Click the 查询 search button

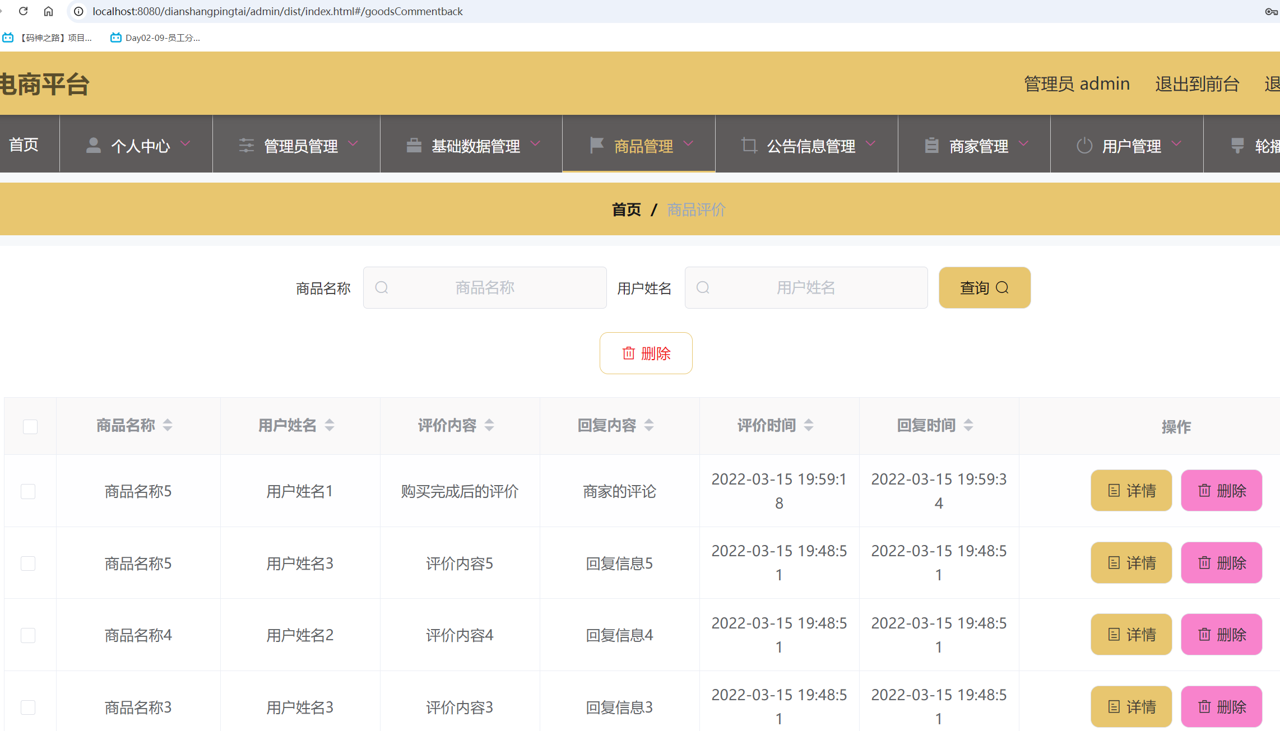tap(985, 287)
